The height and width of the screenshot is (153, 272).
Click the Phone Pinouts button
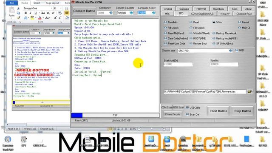click(x=173, y=114)
